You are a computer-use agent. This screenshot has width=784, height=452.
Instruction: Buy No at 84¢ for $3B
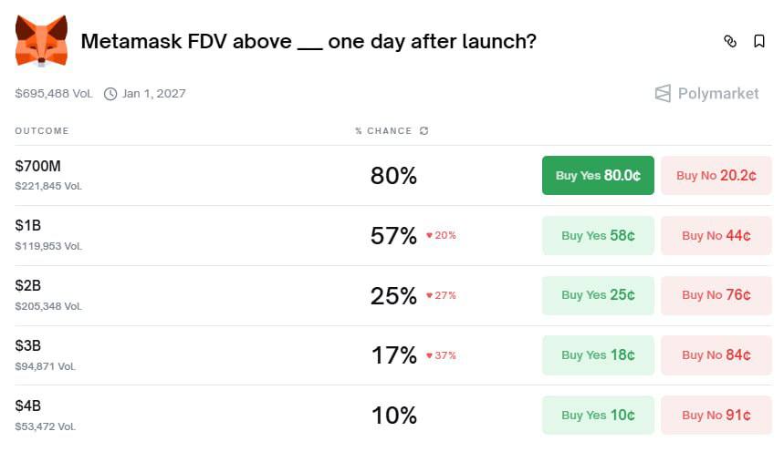click(x=716, y=355)
